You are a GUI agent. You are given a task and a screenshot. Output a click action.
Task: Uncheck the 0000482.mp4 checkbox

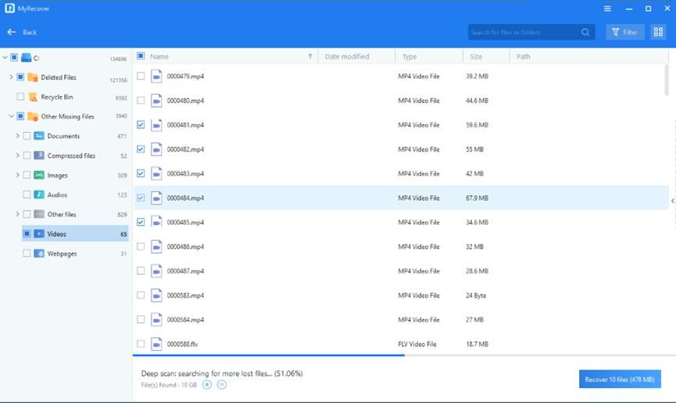141,149
